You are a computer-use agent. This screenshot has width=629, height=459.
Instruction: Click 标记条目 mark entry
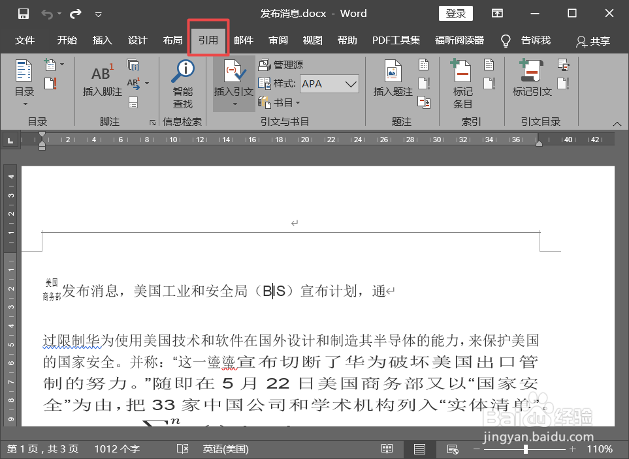click(x=462, y=83)
